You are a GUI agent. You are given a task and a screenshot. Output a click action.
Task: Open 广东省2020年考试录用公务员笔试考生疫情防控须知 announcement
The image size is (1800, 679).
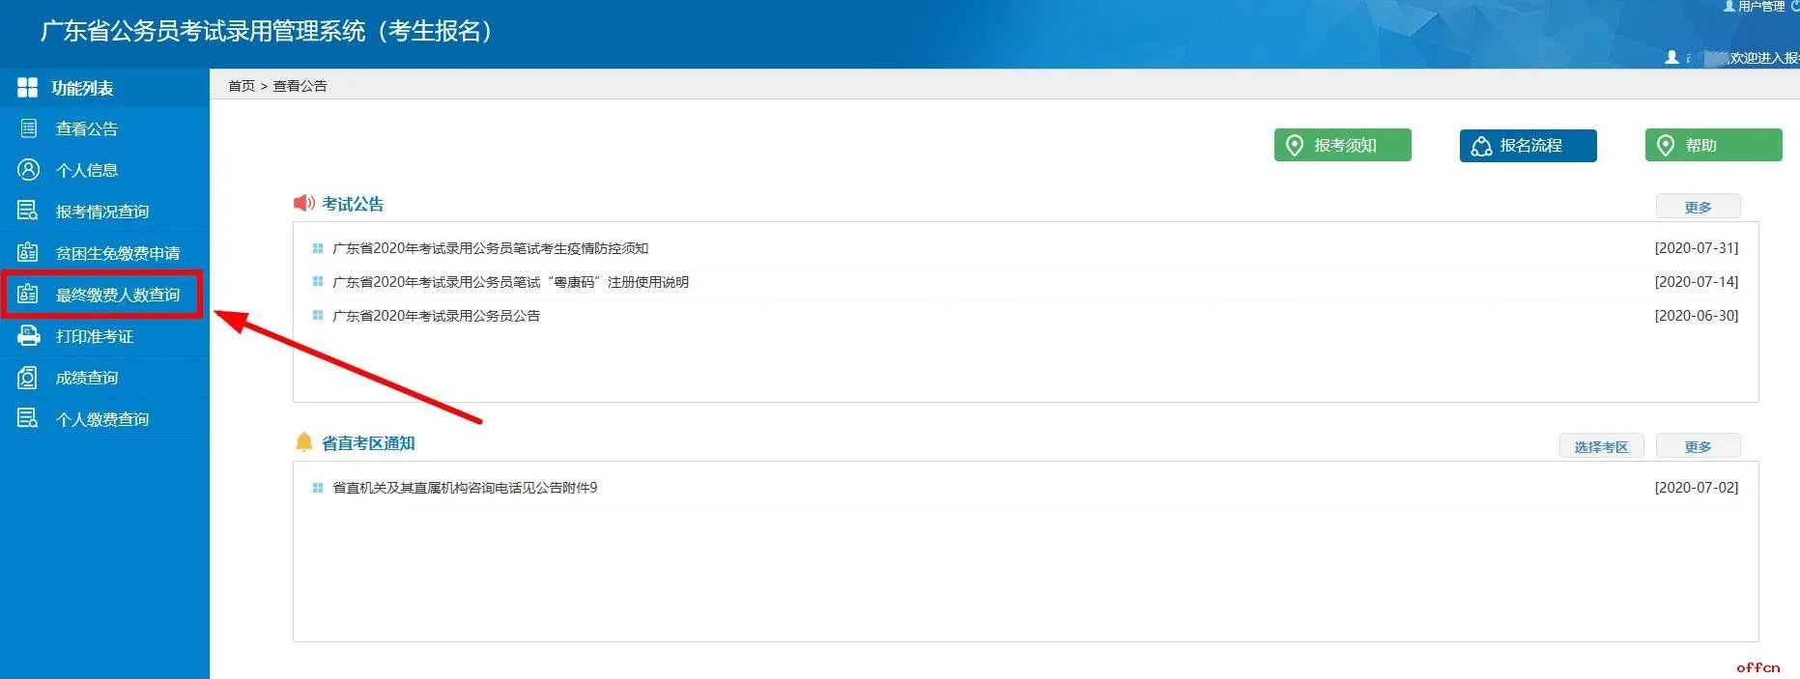[x=490, y=248]
